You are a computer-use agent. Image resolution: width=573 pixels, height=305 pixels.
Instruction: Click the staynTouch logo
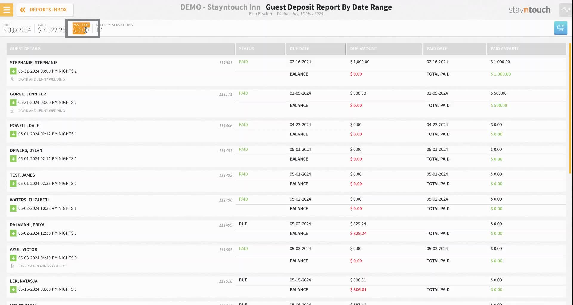[x=529, y=10]
